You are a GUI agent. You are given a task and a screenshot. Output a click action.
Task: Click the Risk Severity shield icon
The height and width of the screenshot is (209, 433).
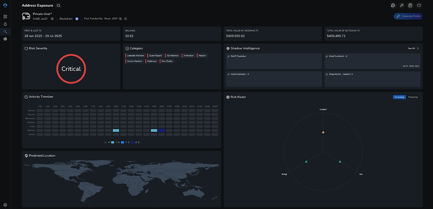pyautogui.click(x=26, y=48)
